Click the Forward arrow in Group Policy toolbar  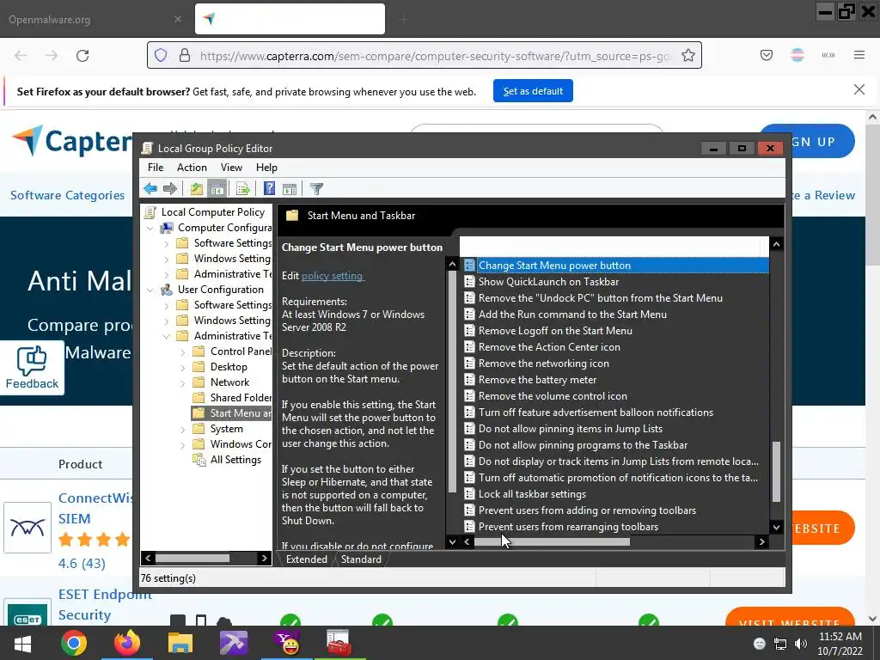click(x=170, y=188)
